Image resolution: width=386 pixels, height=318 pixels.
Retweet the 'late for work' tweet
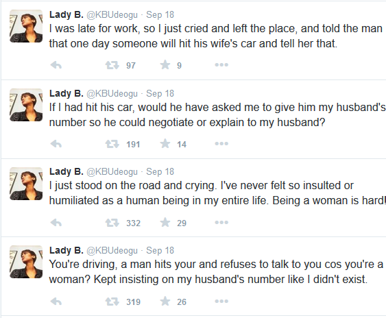coord(112,65)
